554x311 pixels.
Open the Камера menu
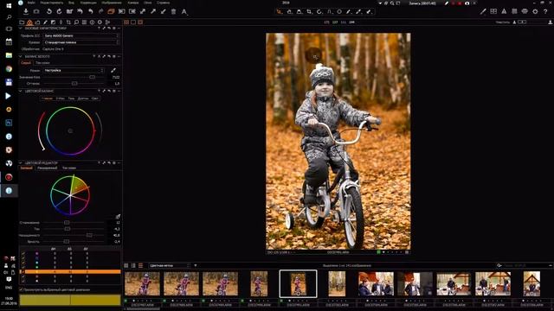(132, 3)
